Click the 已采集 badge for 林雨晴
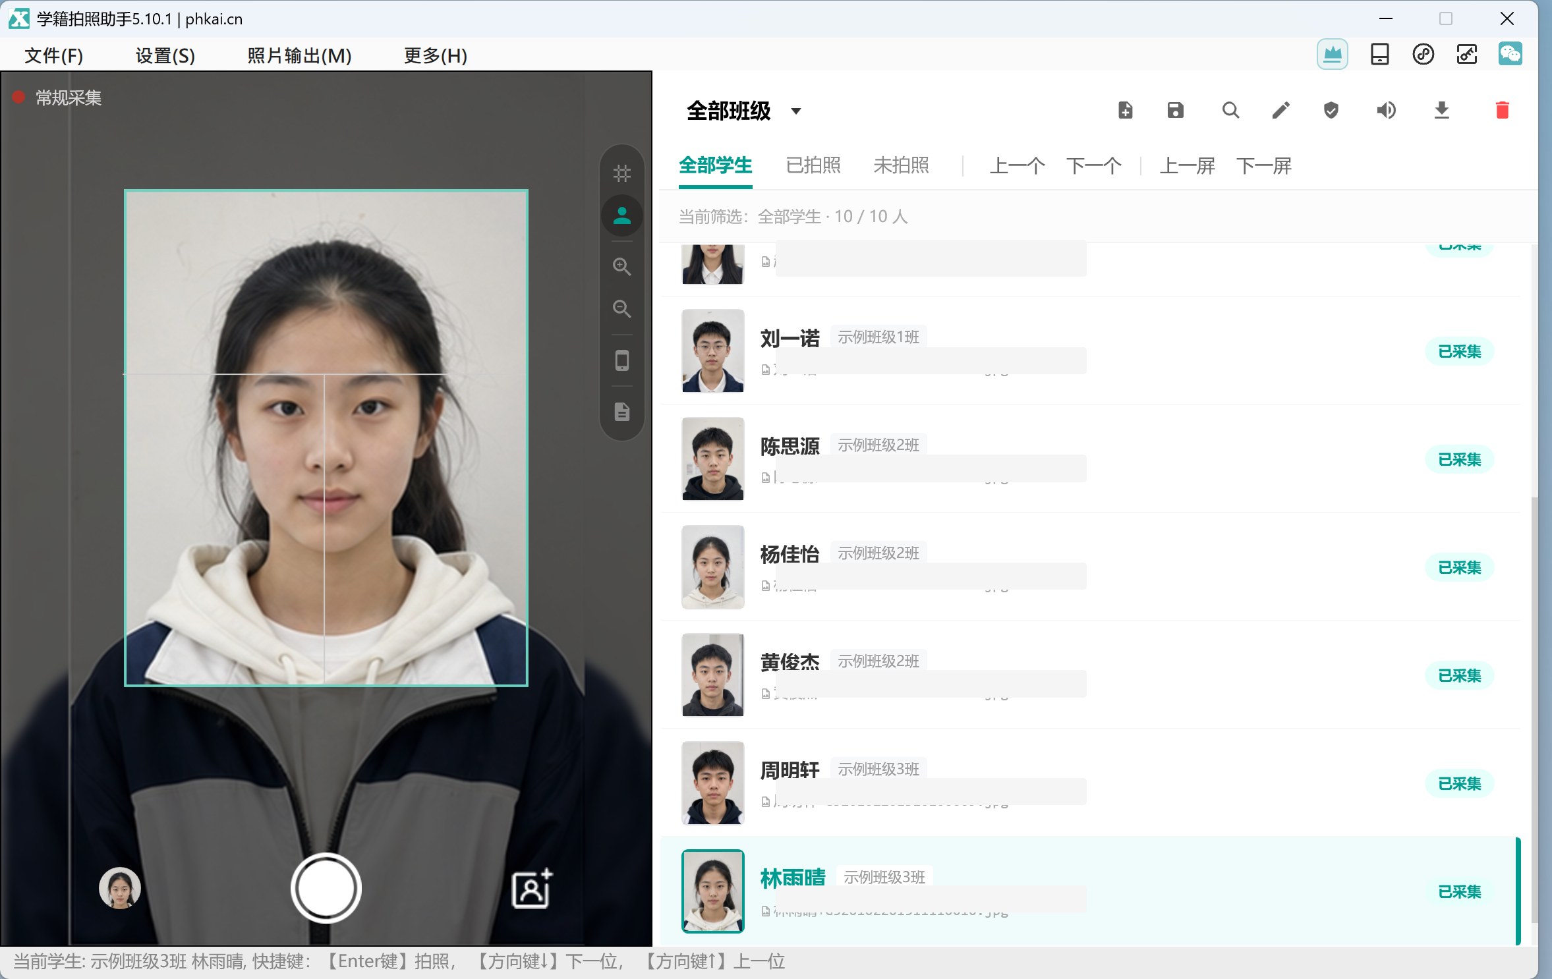This screenshot has height=979, width=1552. point(1459,892)
